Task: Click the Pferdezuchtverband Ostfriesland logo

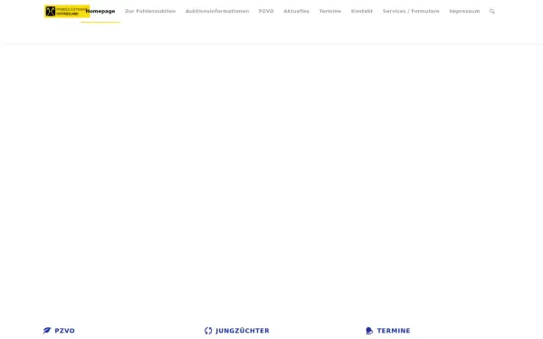Action: pyautogui.click(x=67, y=11)
